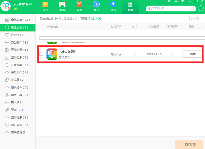Click install date 2022-01-30

pos(154,55)
